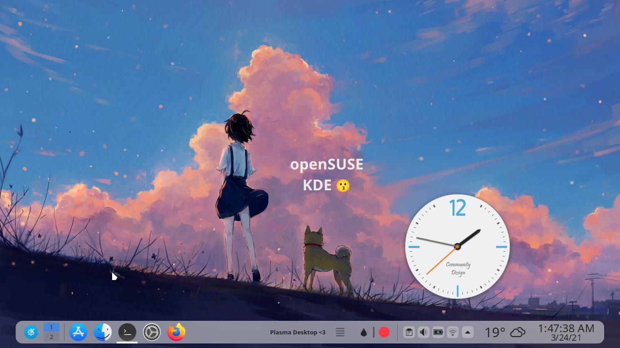Open System Settings gear icon
Viewport: 620px width, 348px height.
(152, 332)
